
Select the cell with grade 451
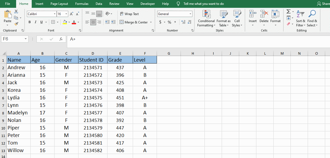tap(120, 97)
